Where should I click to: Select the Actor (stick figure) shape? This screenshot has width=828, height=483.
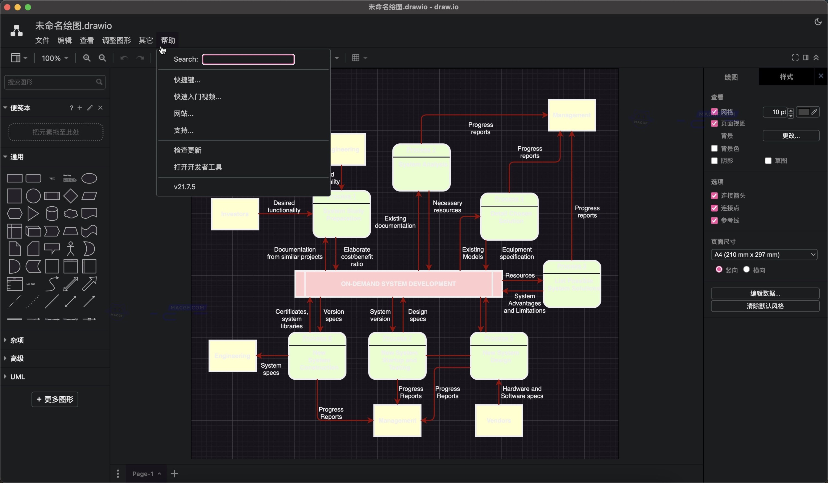tap(70, 249)
